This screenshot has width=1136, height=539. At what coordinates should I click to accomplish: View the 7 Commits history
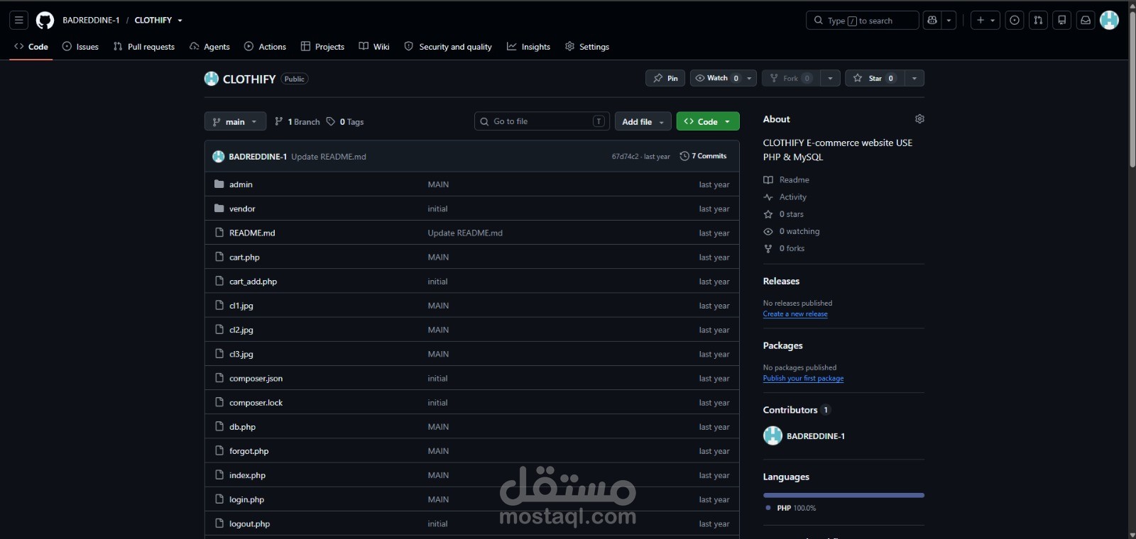[x=703, y=156]
